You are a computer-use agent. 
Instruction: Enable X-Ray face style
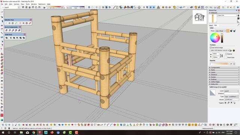coord(89,7)
